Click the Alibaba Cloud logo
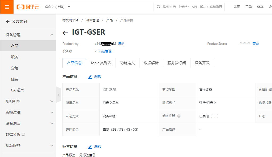This screenshot has width=272, height=157. pyautogui.click(x=28, y=7)
